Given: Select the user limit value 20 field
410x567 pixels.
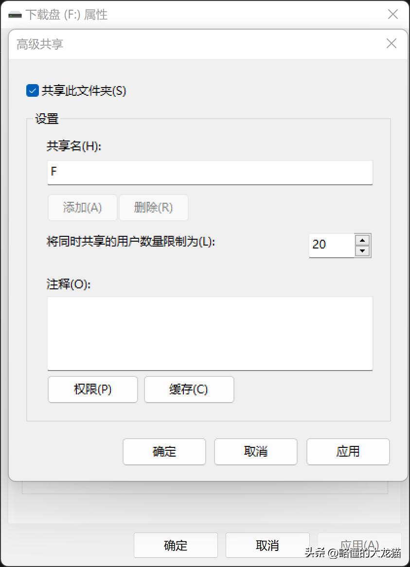Looking at the screenshot, I should (x=333, y=245).
